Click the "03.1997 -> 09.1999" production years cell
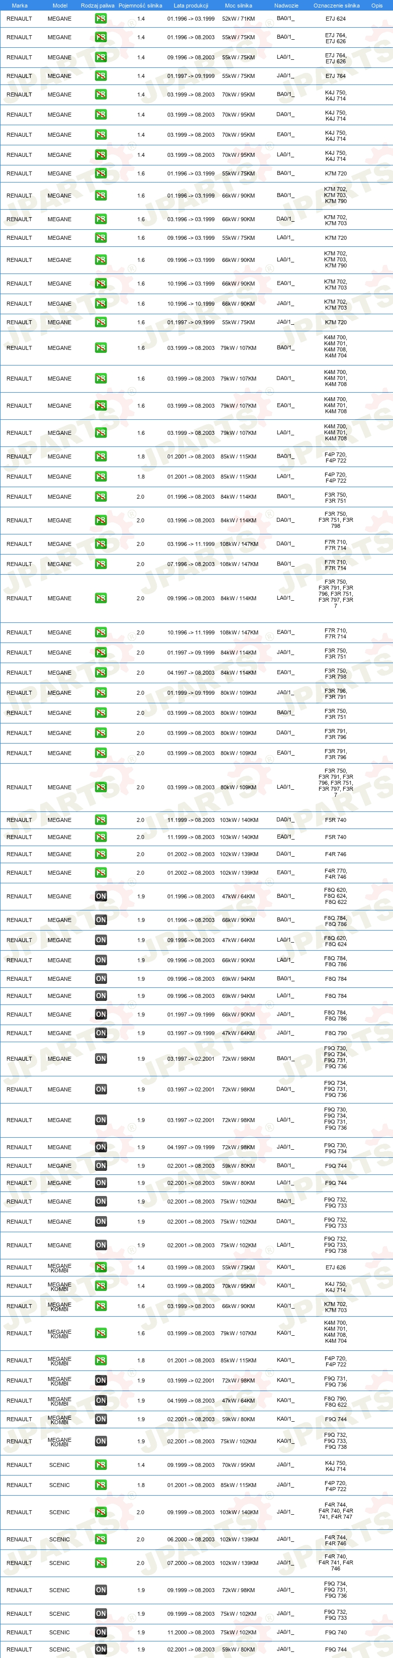This screenshot has width=393, height=1658. click(191, 1033)
